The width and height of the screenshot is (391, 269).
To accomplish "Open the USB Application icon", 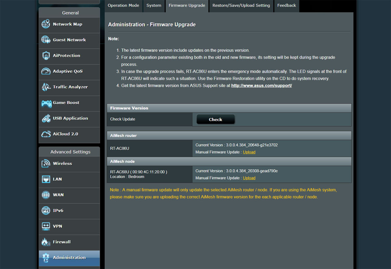I will click(x=46, y=118).
